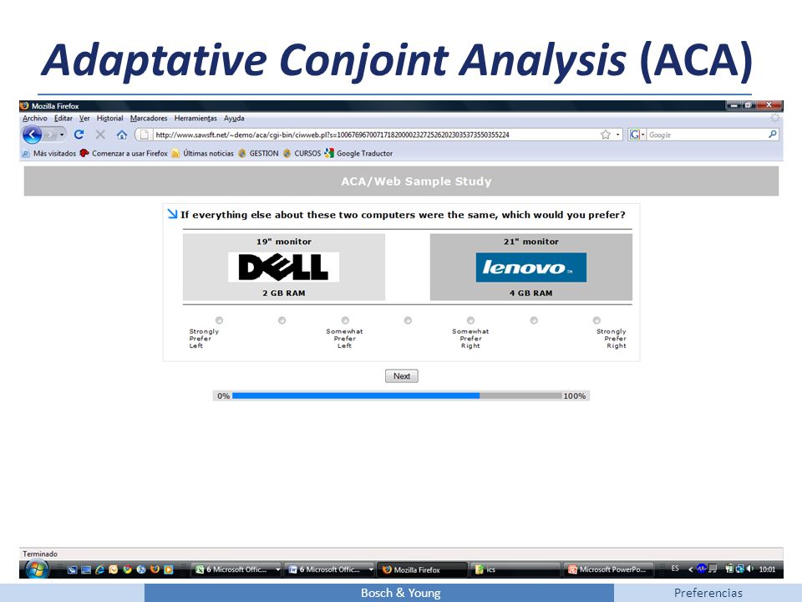Click into the Google search box

(x=706, y=135)
